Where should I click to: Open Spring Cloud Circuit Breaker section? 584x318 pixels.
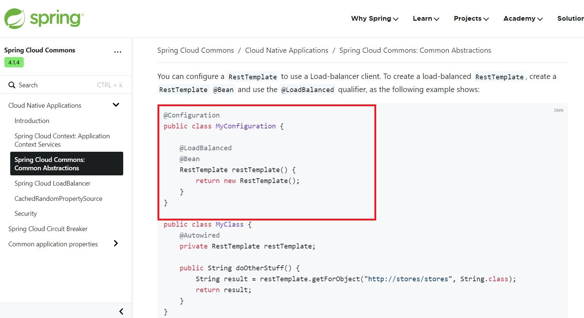point(48,229)
